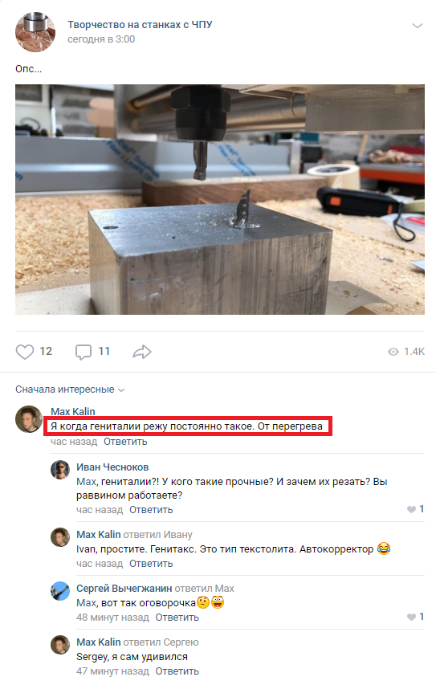Click the post timestamp сегодня в 3:00

(x=101, y=39)
